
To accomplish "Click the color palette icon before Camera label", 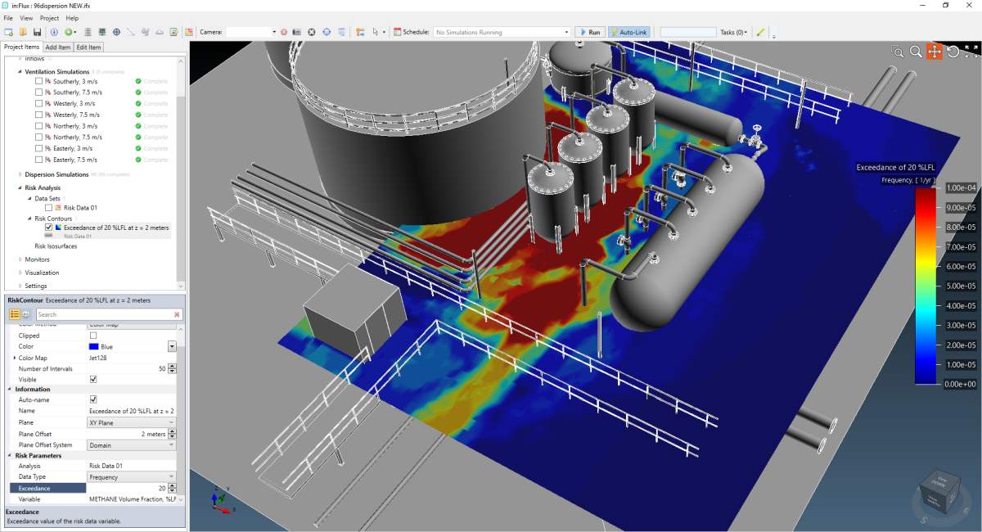I will pos(191,31).
